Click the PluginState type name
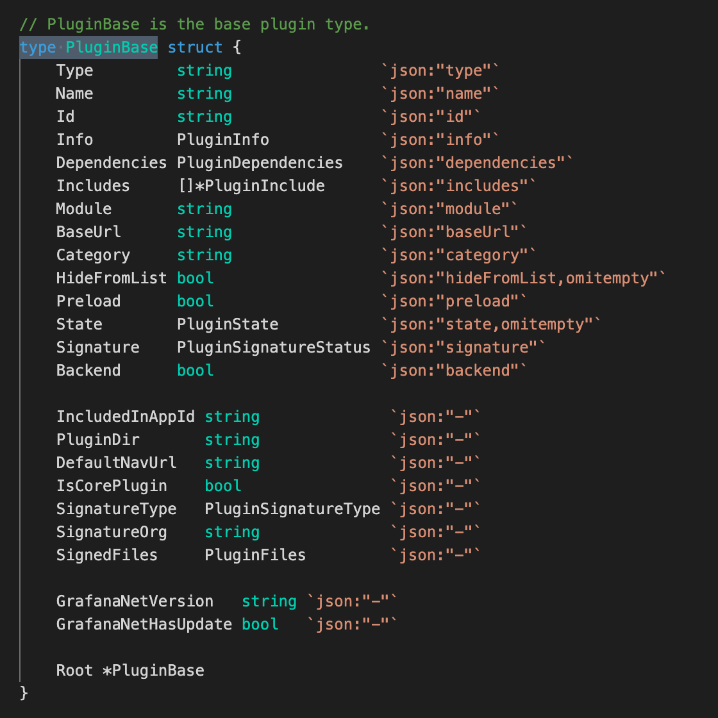The image size is (718, 718). coord(227,324)
